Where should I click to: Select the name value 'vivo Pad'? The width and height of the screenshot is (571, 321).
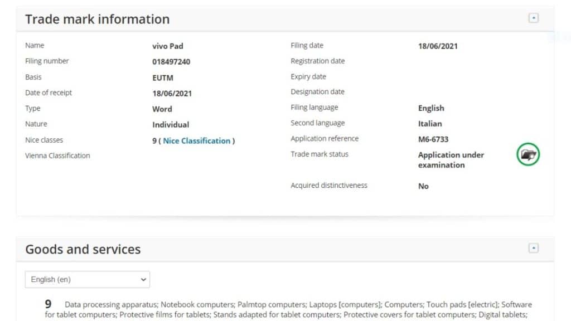pos(167,46)
